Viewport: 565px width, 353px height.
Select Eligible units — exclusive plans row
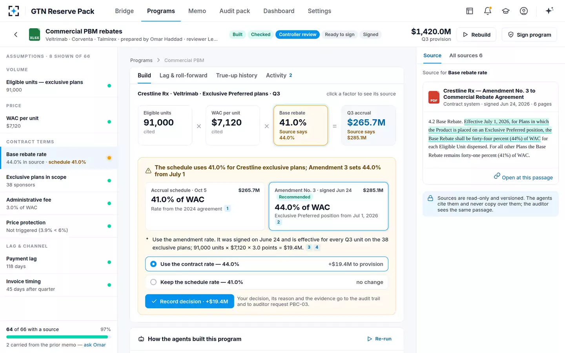(x=59, y=86)
